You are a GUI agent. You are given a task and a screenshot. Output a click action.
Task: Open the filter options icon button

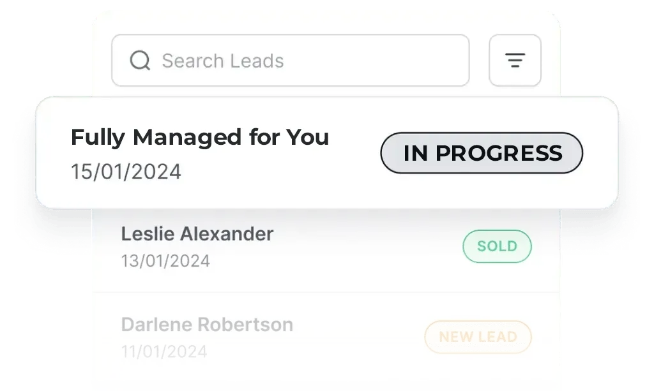point(515,61)
